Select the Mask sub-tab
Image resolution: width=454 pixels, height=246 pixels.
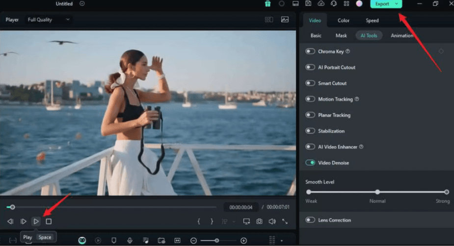click(x=341, y=36)
